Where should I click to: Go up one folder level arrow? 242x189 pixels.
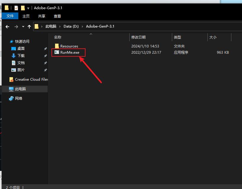click(x=29, y=27)
